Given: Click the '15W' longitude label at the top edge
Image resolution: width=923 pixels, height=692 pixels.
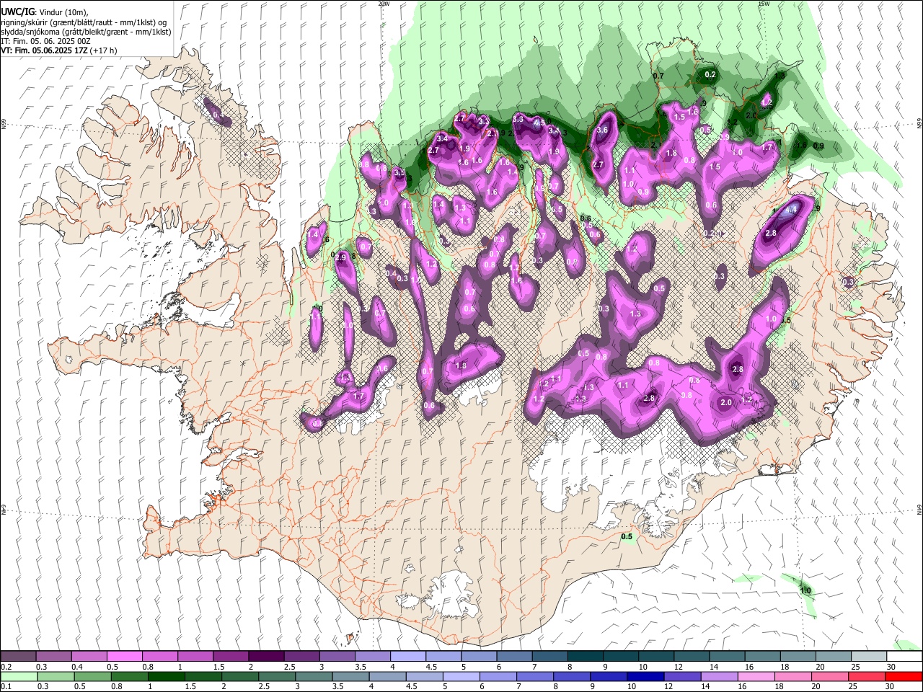Looking at the screenshot, I should point(764,4).
